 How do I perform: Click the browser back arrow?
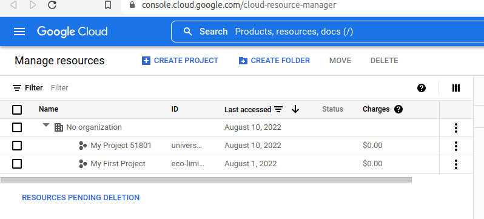(13, 5)
